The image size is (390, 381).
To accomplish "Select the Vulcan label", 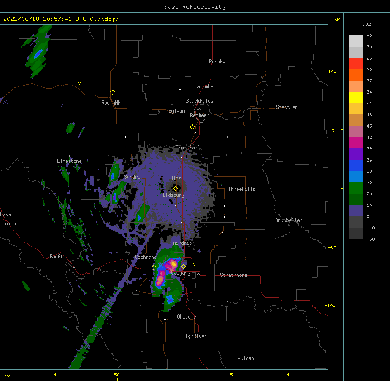I will (x=246, y=358).
